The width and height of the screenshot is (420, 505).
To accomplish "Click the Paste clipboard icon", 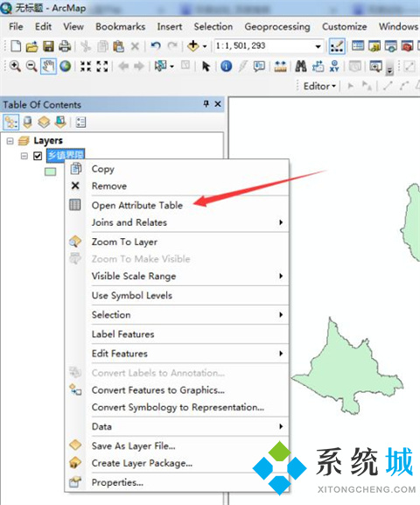I will (118, 46).
